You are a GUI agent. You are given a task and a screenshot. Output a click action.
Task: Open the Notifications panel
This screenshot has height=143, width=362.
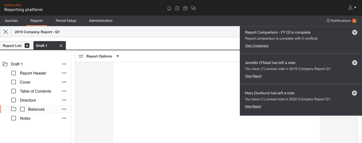[341, 21]
